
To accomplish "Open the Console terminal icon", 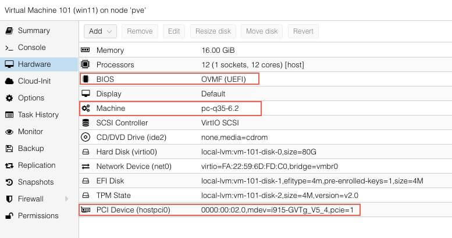I will tap(9, 48).
